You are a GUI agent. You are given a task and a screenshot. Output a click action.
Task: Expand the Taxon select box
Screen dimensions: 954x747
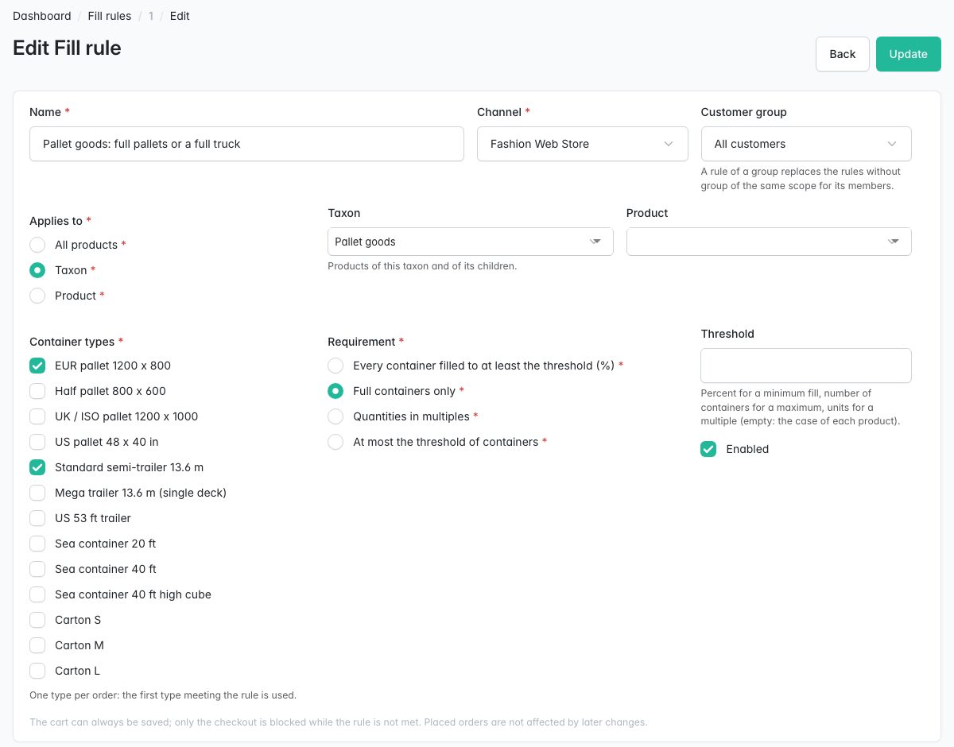point(471,242)
